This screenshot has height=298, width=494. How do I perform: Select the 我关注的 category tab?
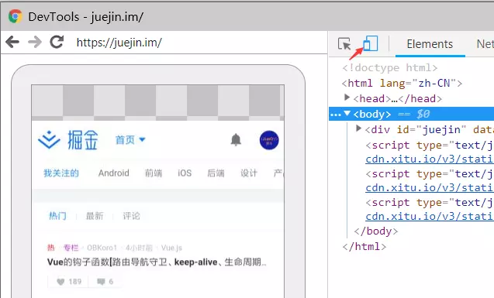click(61, 173)
